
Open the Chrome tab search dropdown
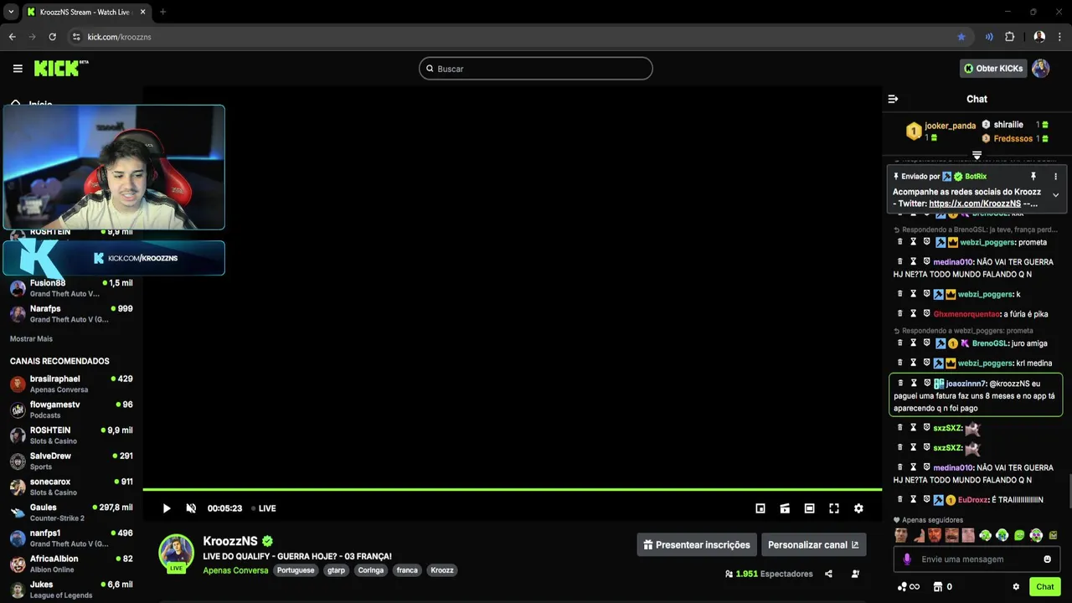pyautogui.click(x=11, y=12)
